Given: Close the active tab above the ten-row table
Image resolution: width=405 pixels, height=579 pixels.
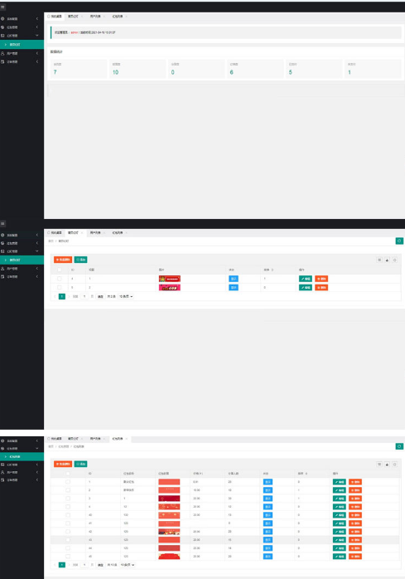Looking at the screenshot, I should (127, 439).
